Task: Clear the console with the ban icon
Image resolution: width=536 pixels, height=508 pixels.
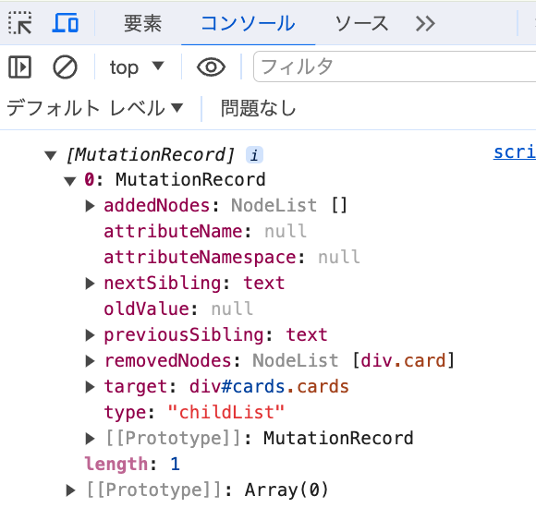Action: point(65,67)
